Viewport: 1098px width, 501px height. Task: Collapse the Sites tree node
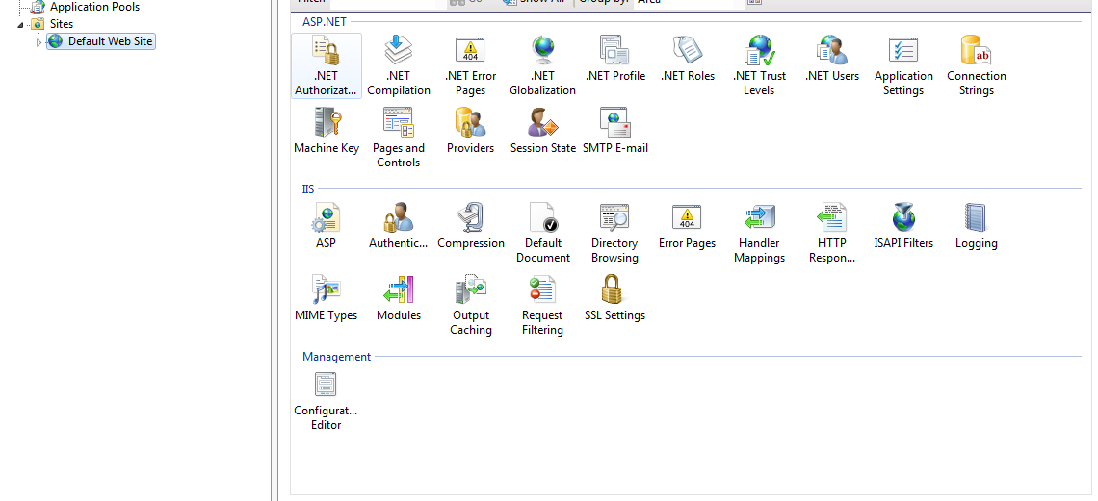[19, 24]
